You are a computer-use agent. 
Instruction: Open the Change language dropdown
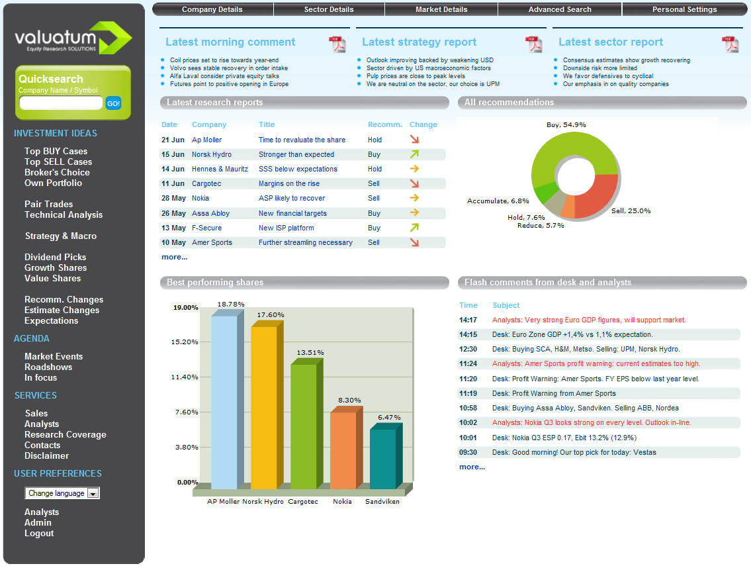pyautogui.click(x=62, y=493)
